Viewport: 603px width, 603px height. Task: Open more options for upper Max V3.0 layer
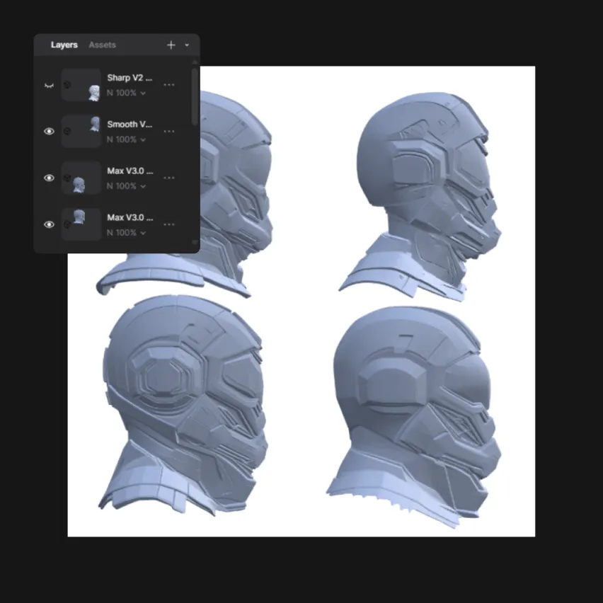tap(169, 178)
